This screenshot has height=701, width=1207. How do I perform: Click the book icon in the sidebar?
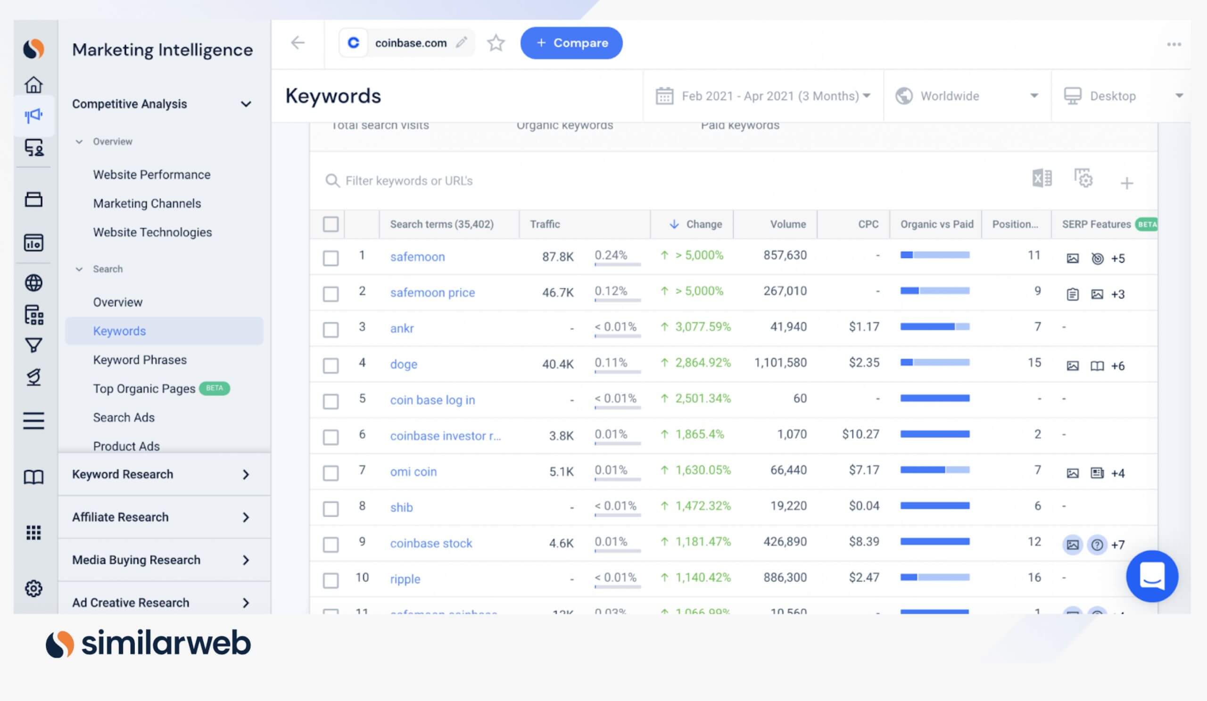point(33,477)
